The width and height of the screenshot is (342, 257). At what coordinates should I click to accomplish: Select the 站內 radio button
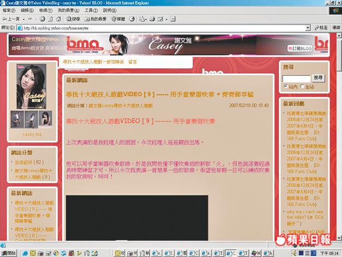(285, 87)
